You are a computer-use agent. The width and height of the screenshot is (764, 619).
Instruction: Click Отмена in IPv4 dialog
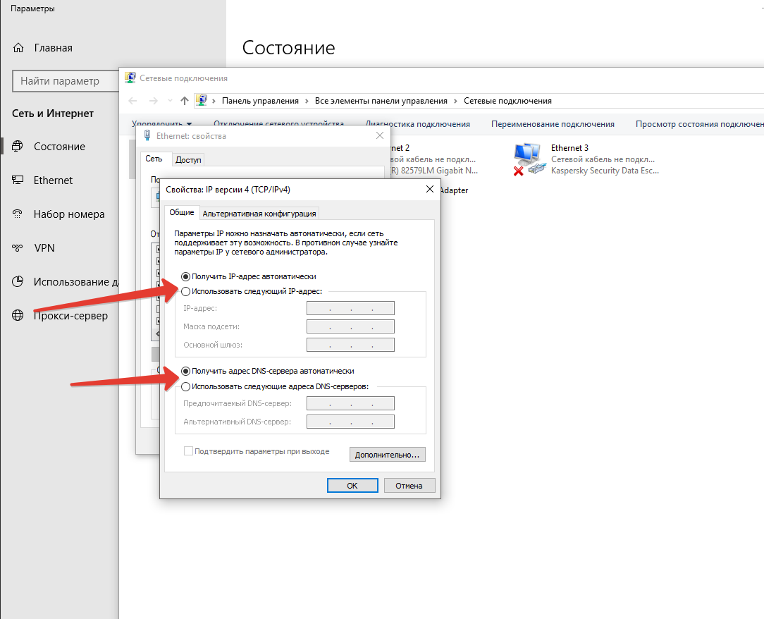click(409, 486)
